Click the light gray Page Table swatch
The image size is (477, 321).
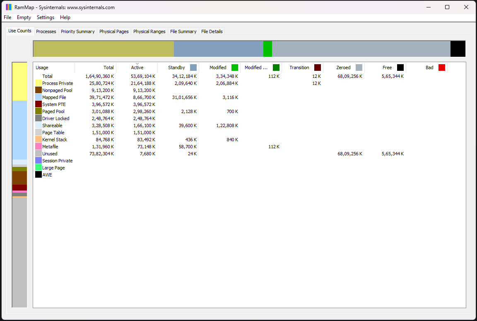click(39, 133)
